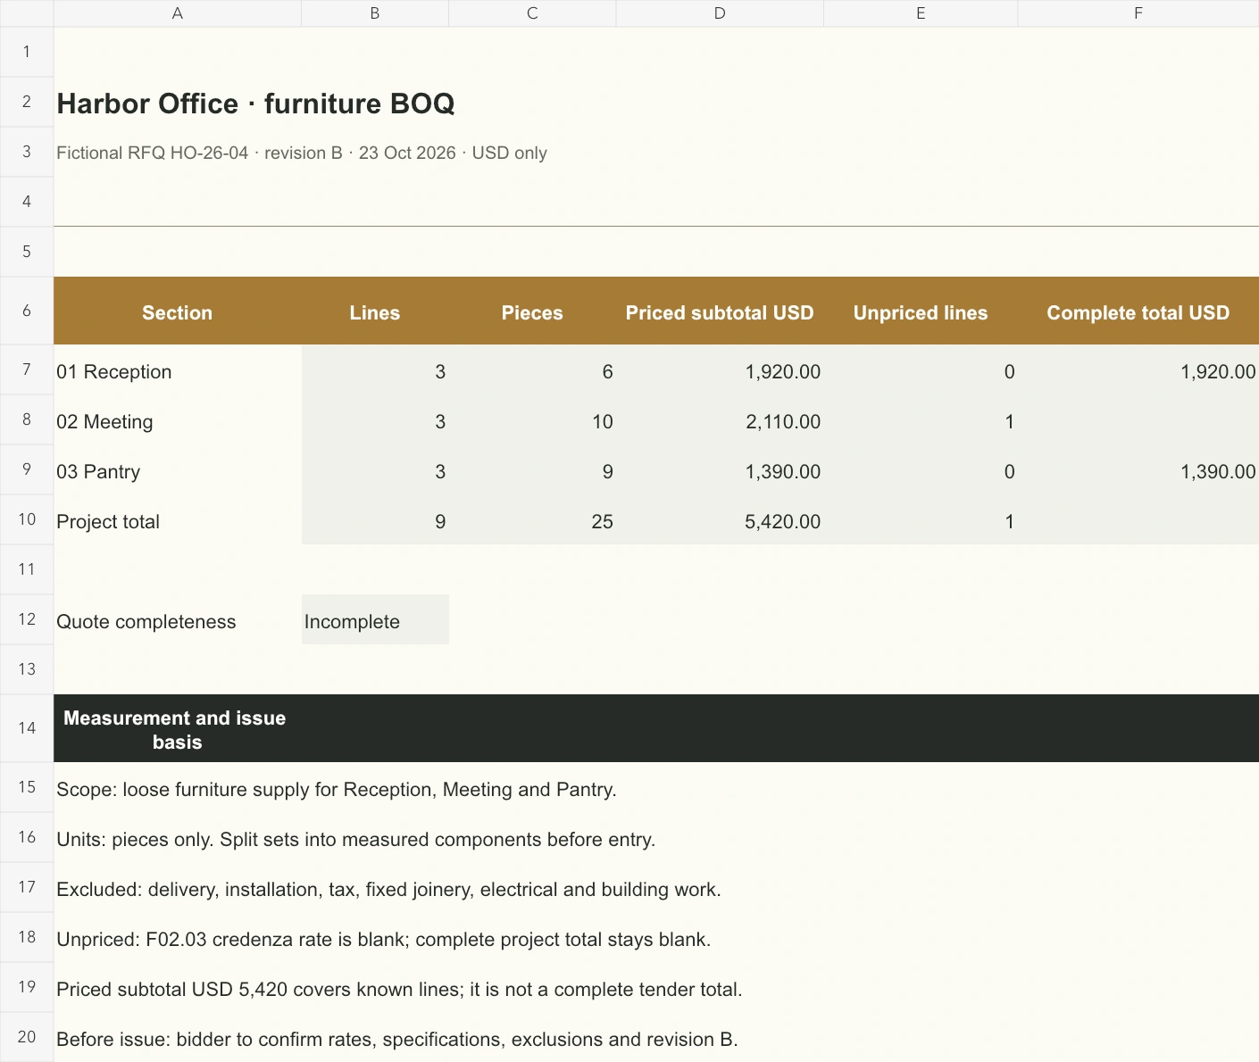Click the 'Before issue: bidder to confirm' note

point(397,1039)
